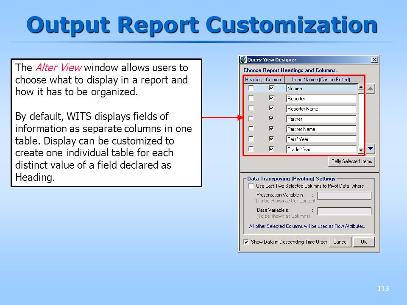Disable Column for Reporter Name row
The width and height of the screenshot is (407, 305).
(271, 108)
